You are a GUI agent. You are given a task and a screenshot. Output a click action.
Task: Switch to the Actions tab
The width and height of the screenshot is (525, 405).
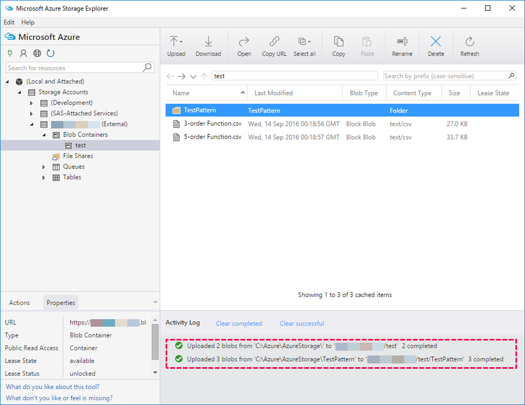click(19, 303)
